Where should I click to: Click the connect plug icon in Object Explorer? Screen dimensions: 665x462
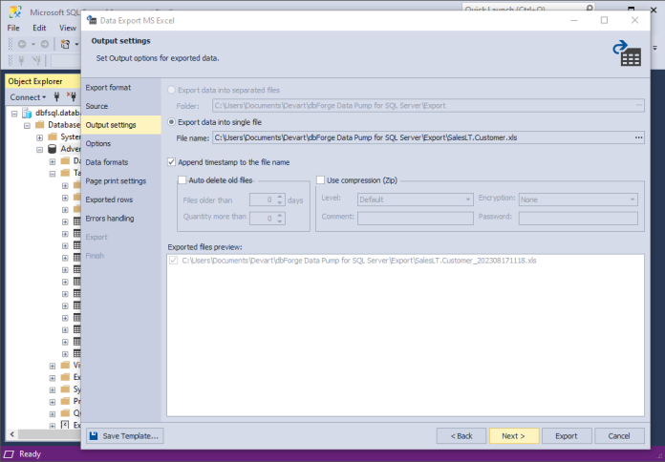tap(57, 96)
